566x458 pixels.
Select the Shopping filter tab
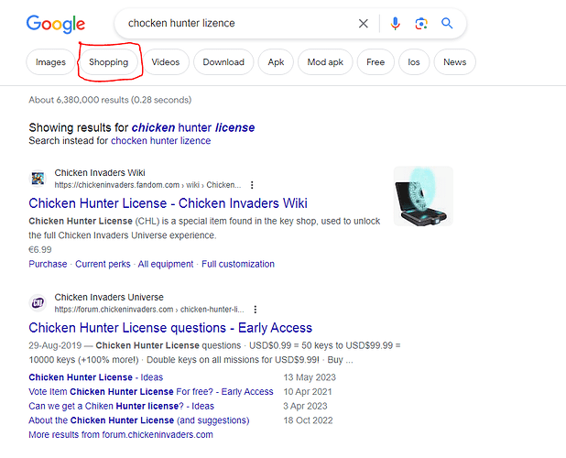pyautogui.click(x=109, y=62)
